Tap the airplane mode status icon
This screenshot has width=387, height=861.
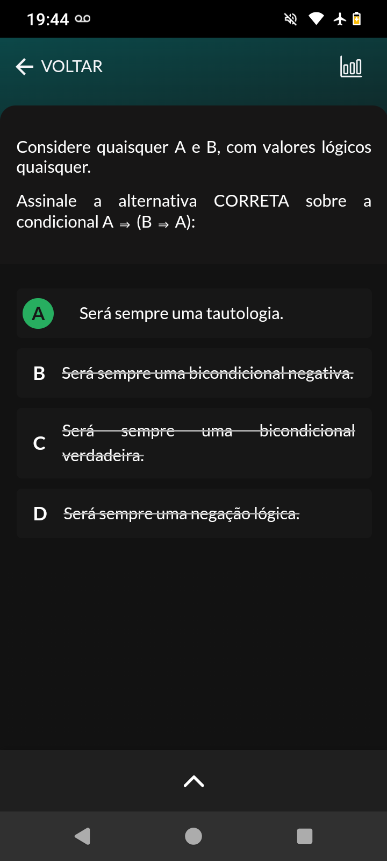coord(340,19)
